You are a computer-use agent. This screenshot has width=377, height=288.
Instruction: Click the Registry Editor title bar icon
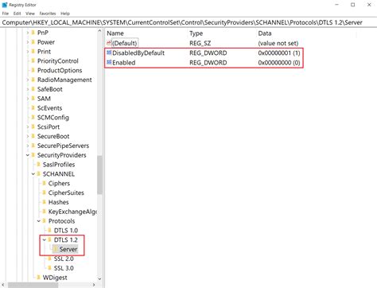pyautogui.click(x=5, y=5)
